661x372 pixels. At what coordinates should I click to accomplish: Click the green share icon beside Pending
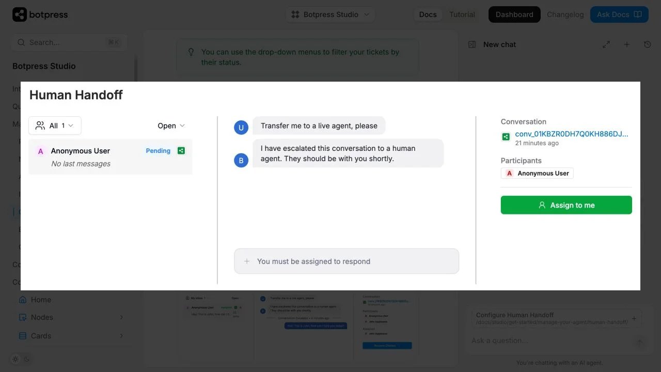click(x=181, y=151)
